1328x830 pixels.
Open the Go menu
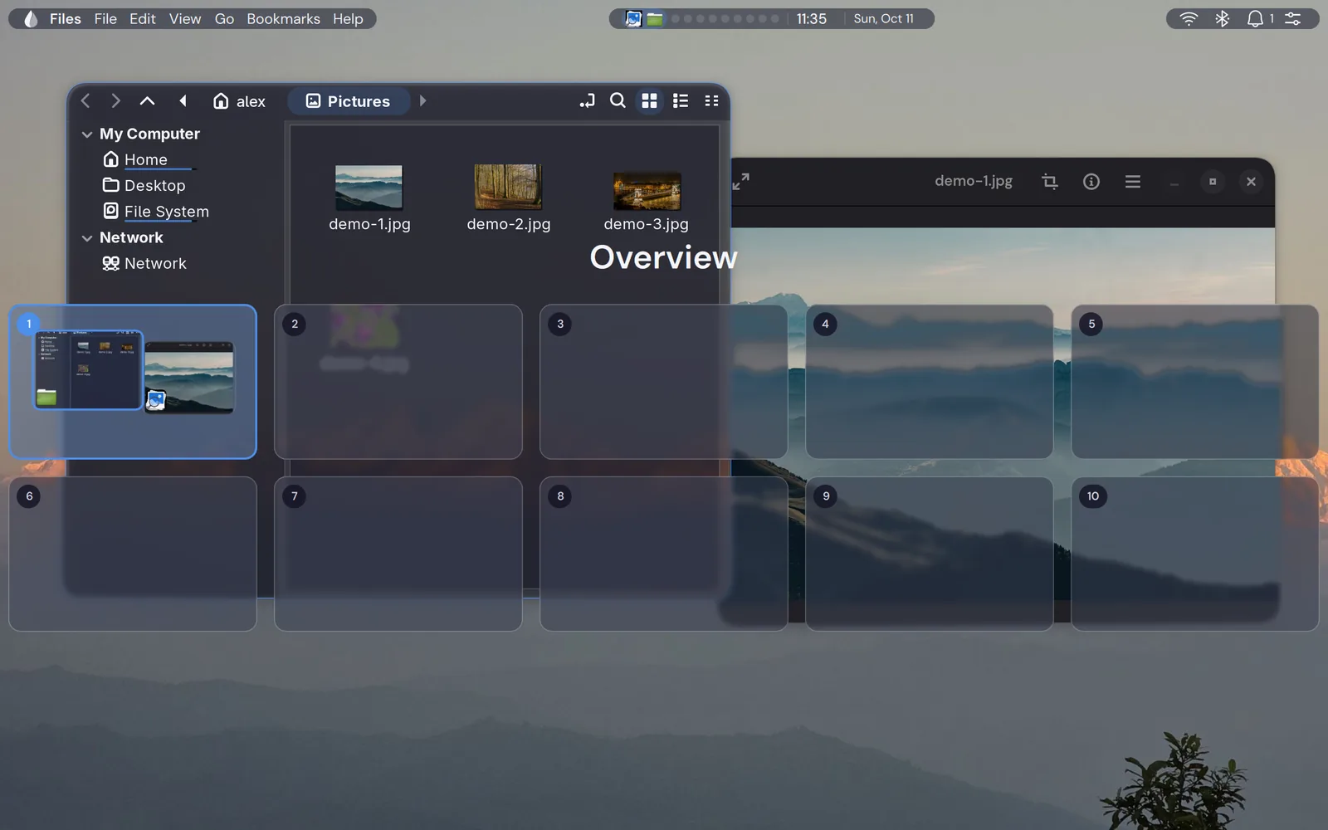pos(224,18)
